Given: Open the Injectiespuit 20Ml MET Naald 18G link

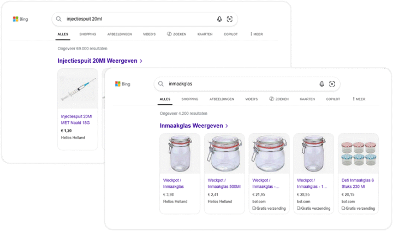Looking at the screenshot, I should coord(76,120).
